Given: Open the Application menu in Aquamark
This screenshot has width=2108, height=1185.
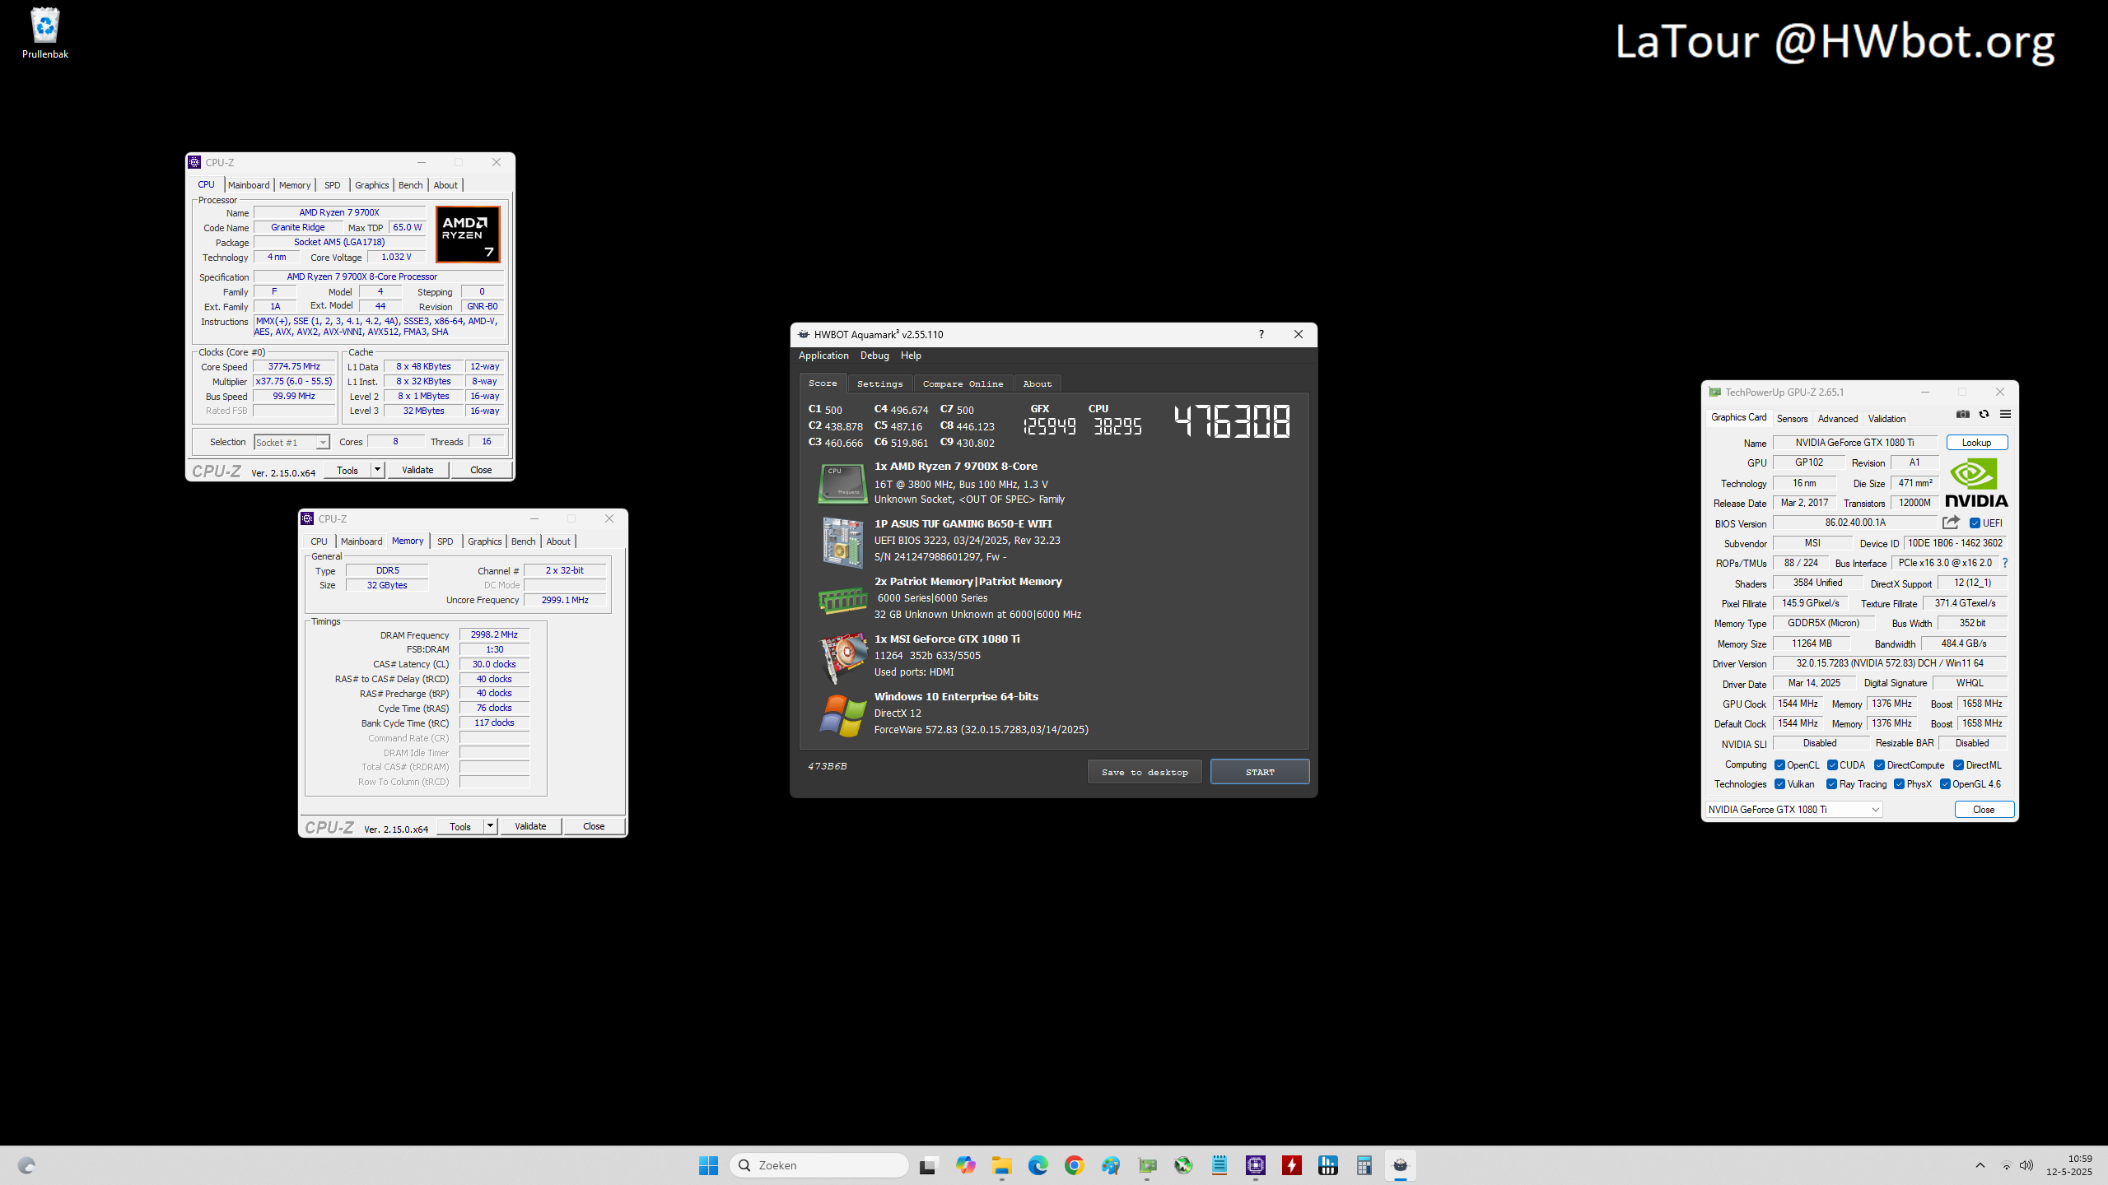Looking at the screenshot, I should pyautogui.click(x=823, y=355).
